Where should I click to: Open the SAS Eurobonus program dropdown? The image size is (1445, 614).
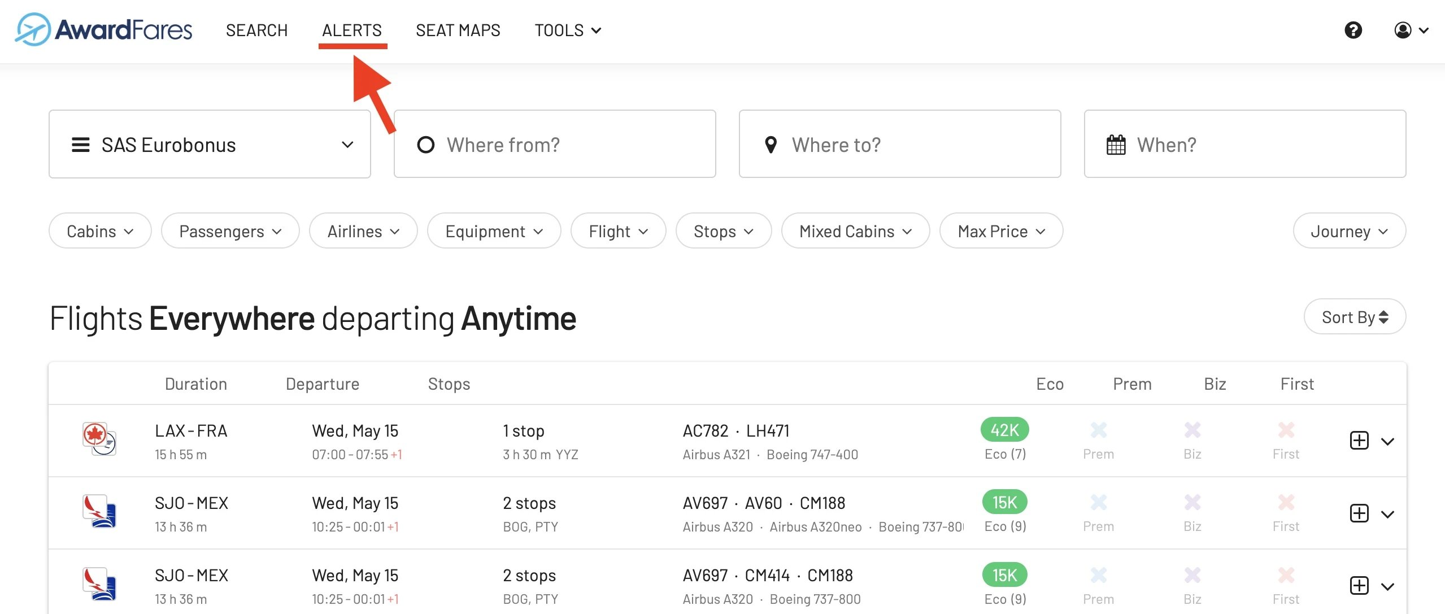coord(210,144)
